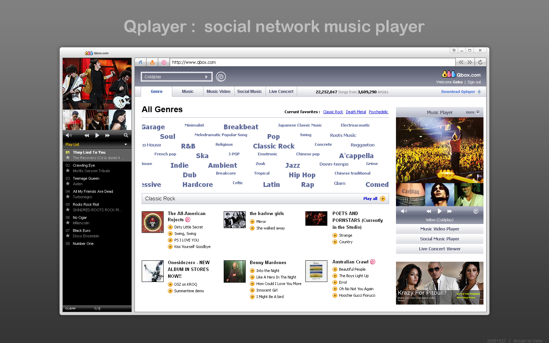549x343 pixels.
Task: Click the pink spiral icon in address toolbar
Action: 164,62
